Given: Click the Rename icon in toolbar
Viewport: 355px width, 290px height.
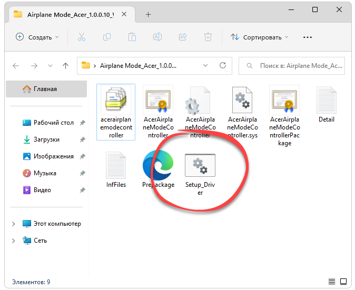Looking at the screenshot, I should coord(157,37).
